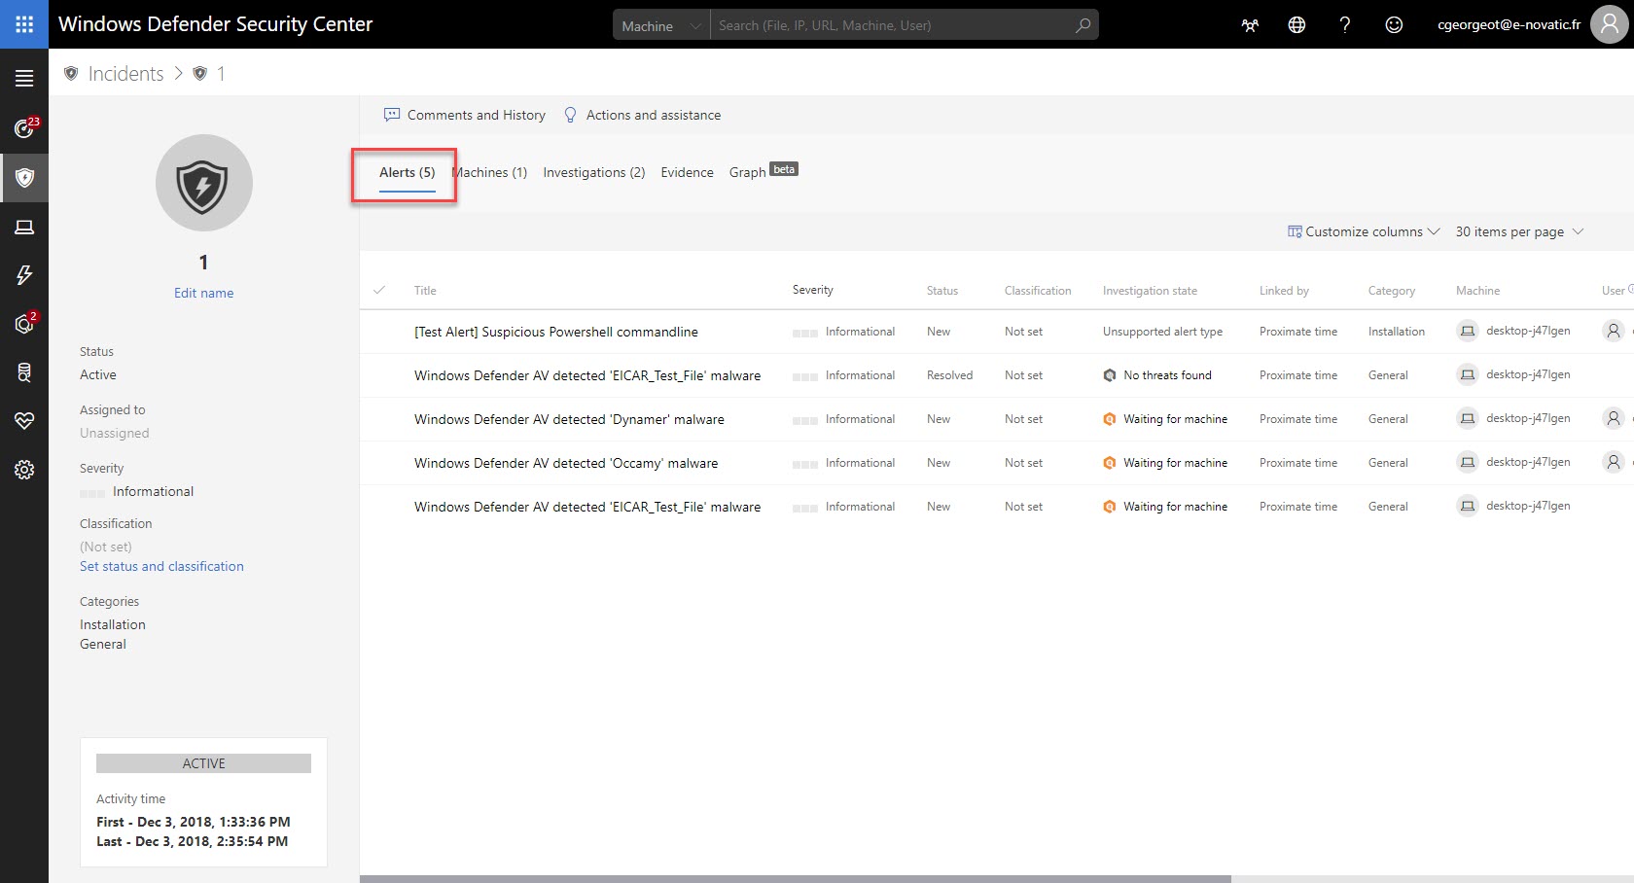Open the machines list laptop icon

[24, 227]
